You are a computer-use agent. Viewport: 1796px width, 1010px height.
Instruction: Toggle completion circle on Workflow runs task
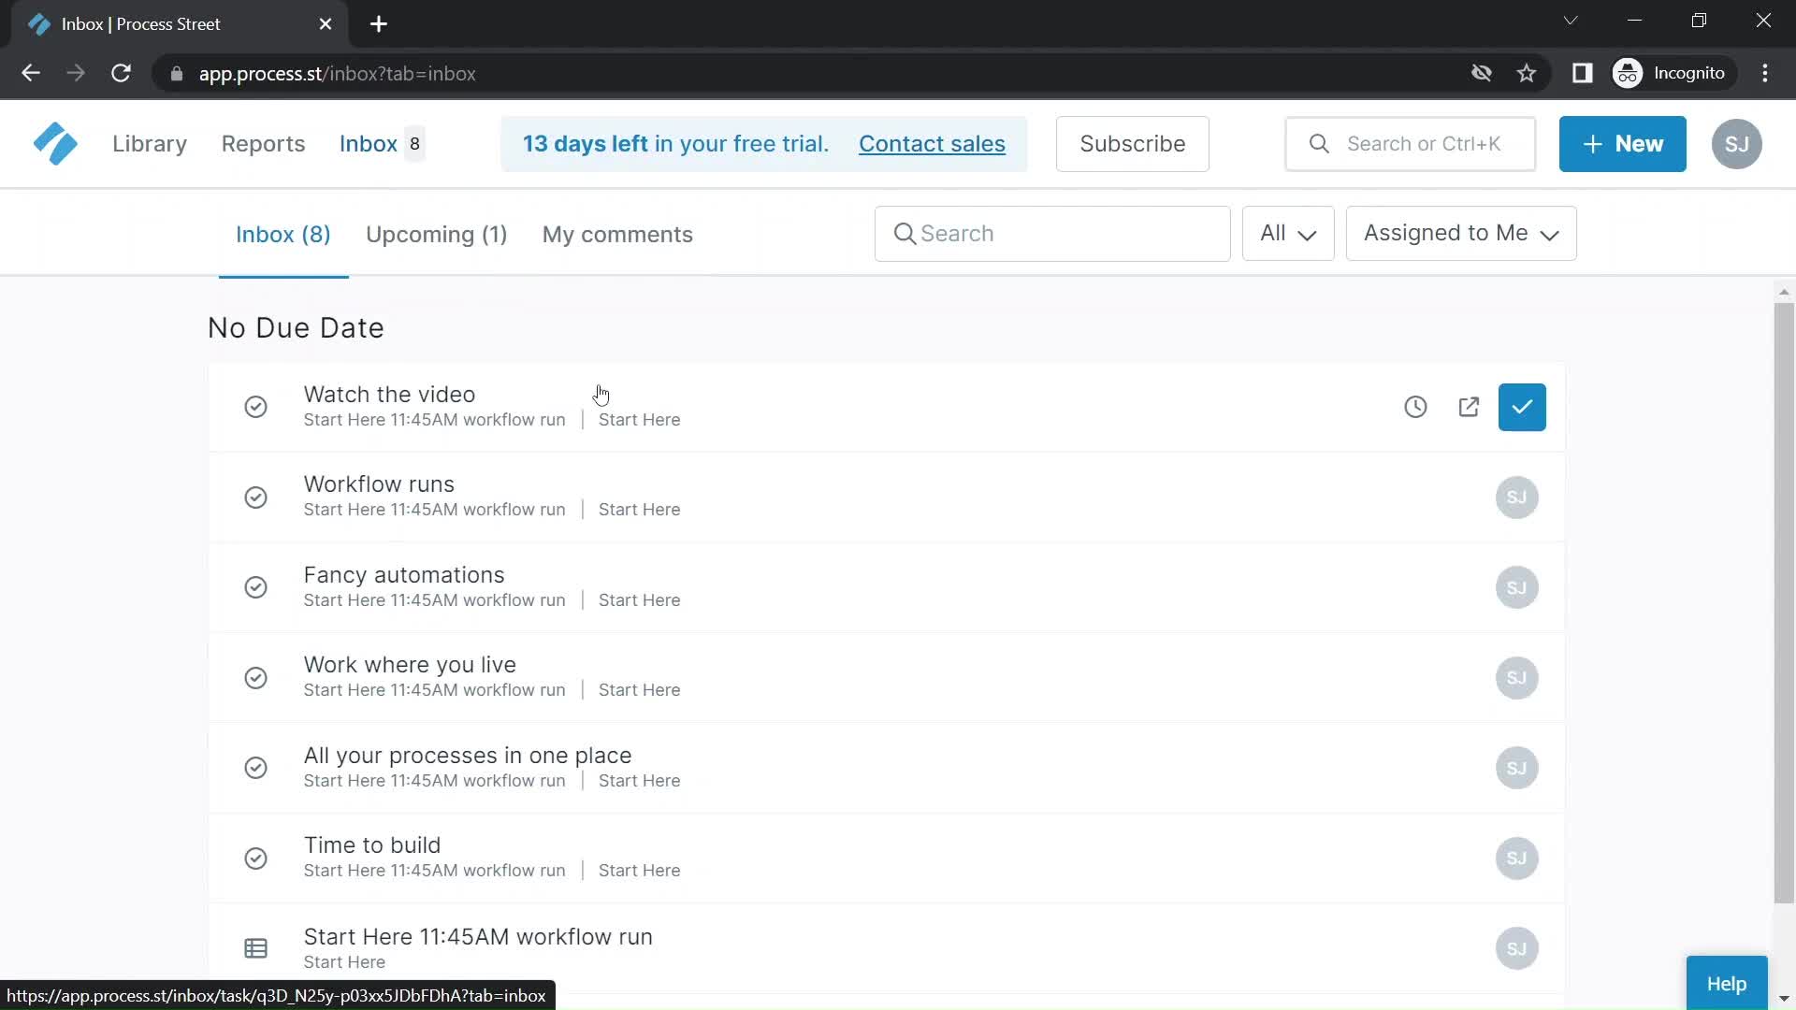coord(255,497)
